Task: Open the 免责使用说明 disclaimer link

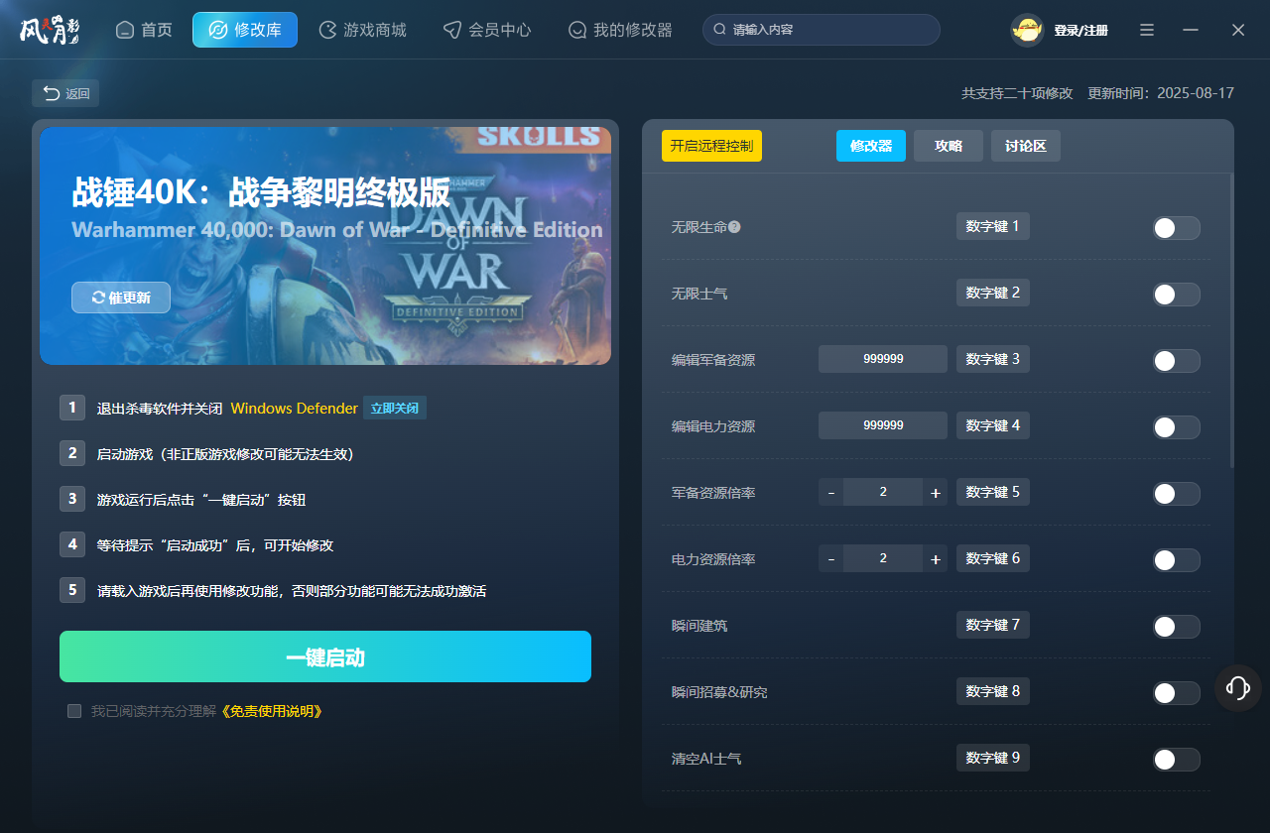Action: click(270, 711)
